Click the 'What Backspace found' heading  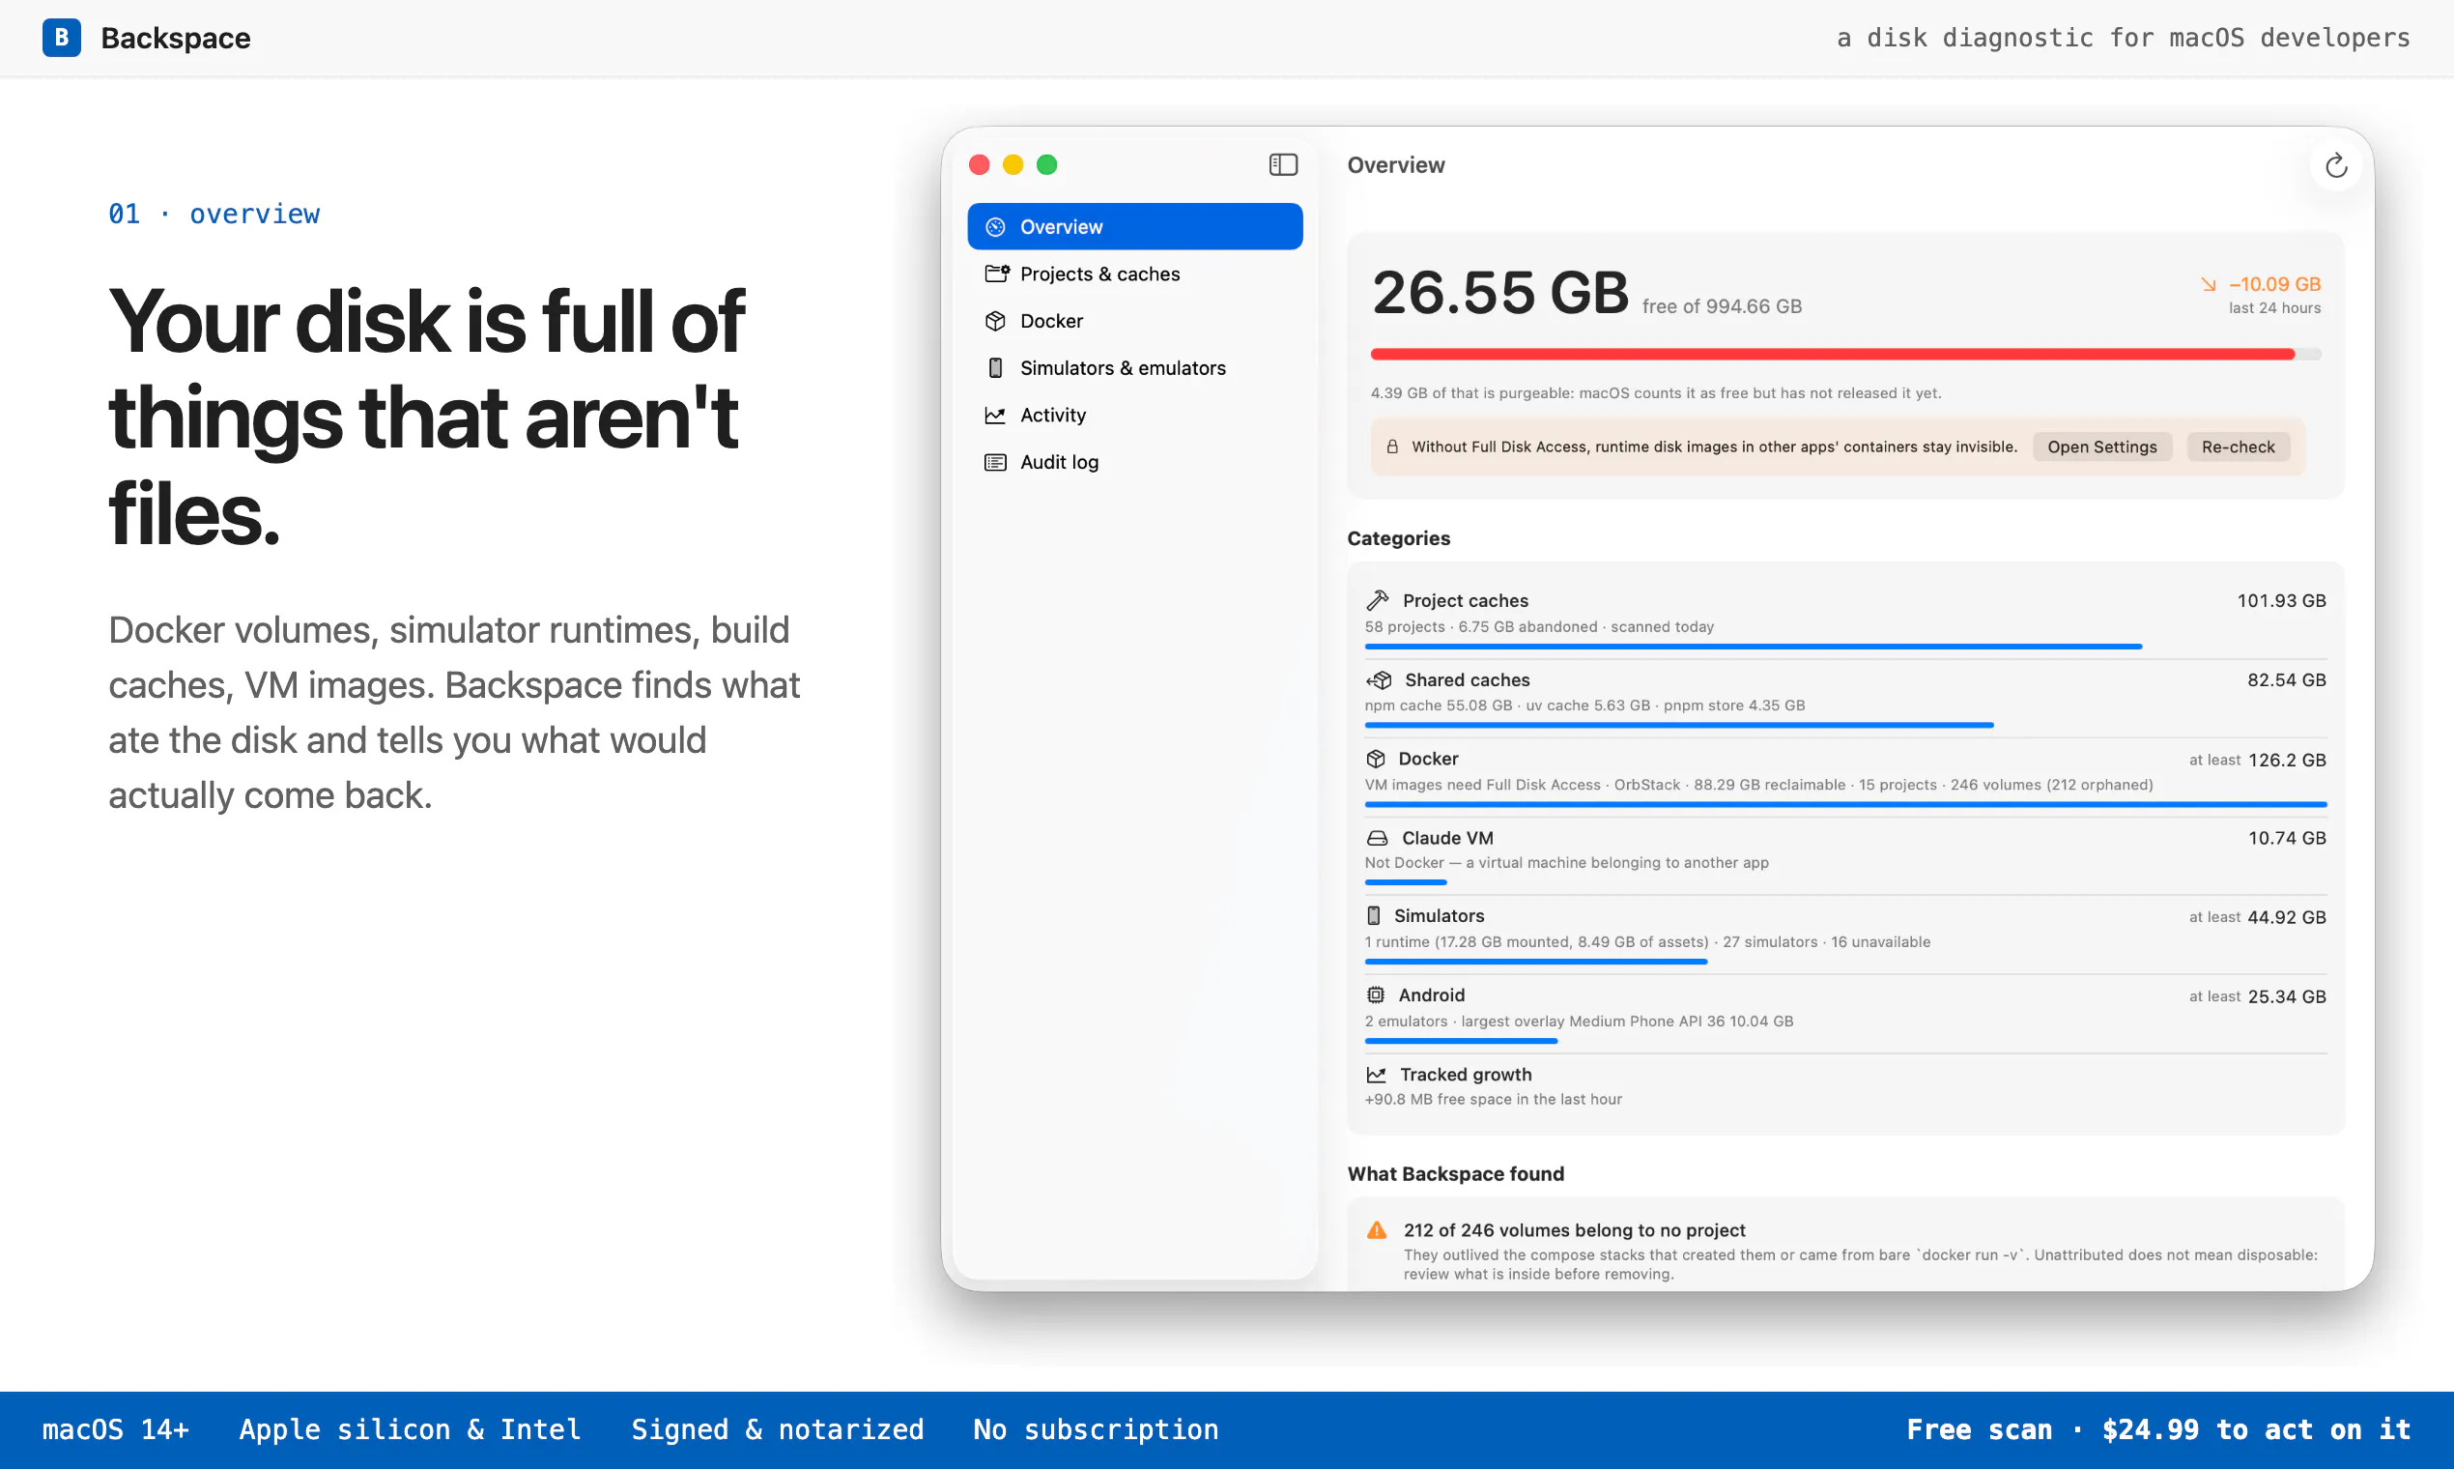coord(1456,1173)
